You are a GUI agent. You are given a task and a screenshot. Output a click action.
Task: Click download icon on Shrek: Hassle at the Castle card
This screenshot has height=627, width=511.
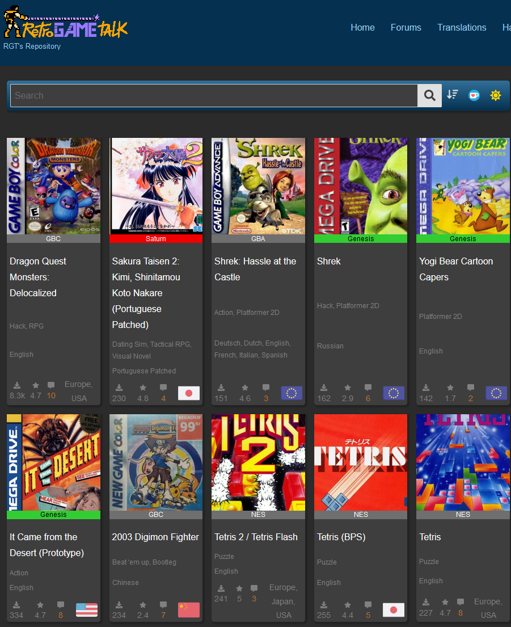(x=221, y=388)
